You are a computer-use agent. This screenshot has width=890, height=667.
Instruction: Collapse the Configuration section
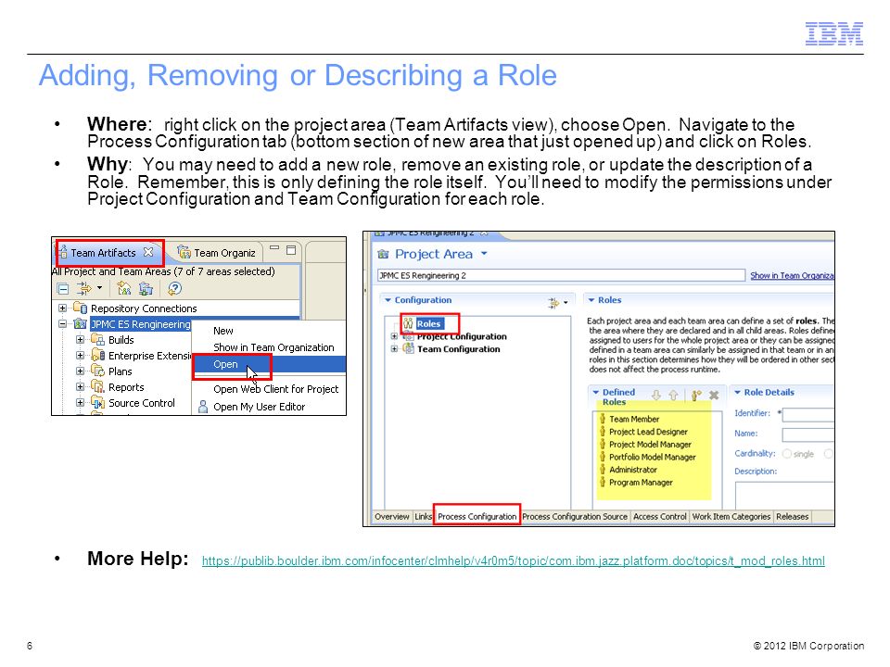click(388, 299)
